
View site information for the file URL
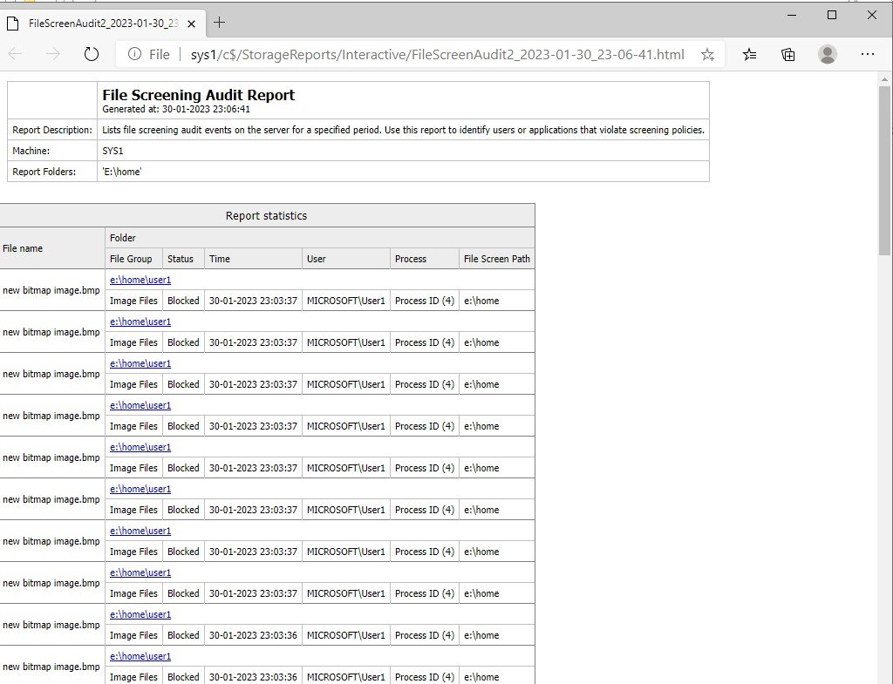[134, 54]
